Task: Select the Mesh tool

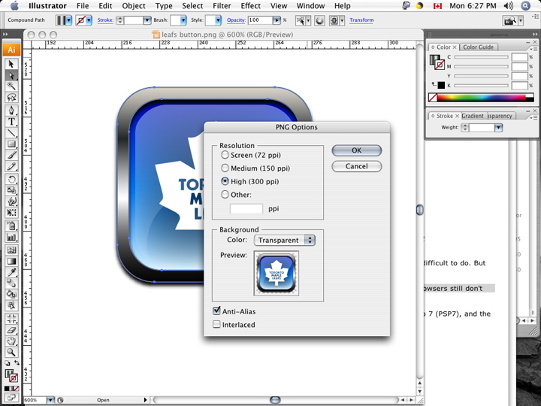Action: (x=11, y=250)
